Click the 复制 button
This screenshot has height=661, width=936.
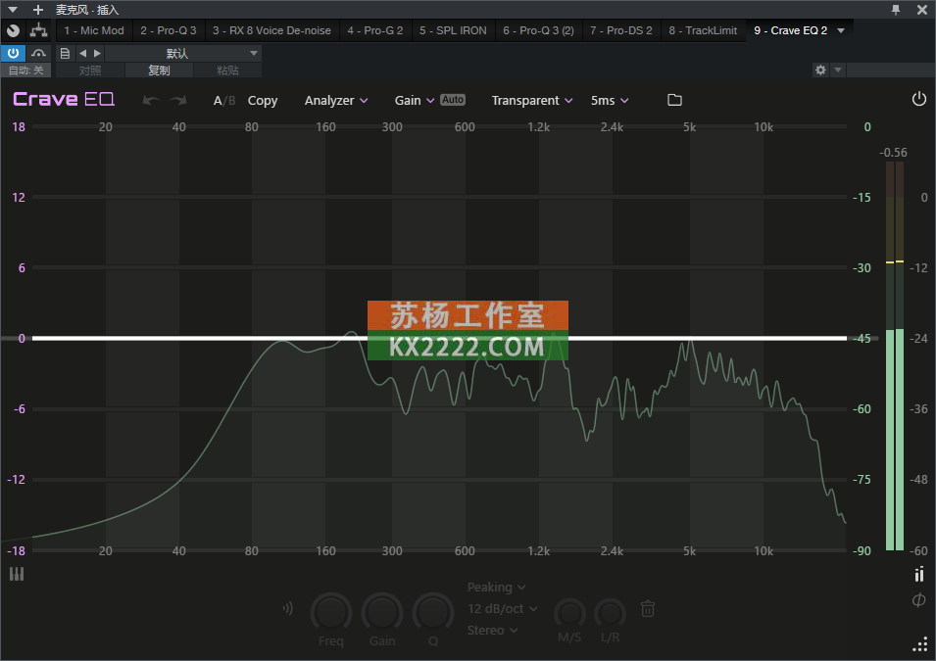point(159,71)
